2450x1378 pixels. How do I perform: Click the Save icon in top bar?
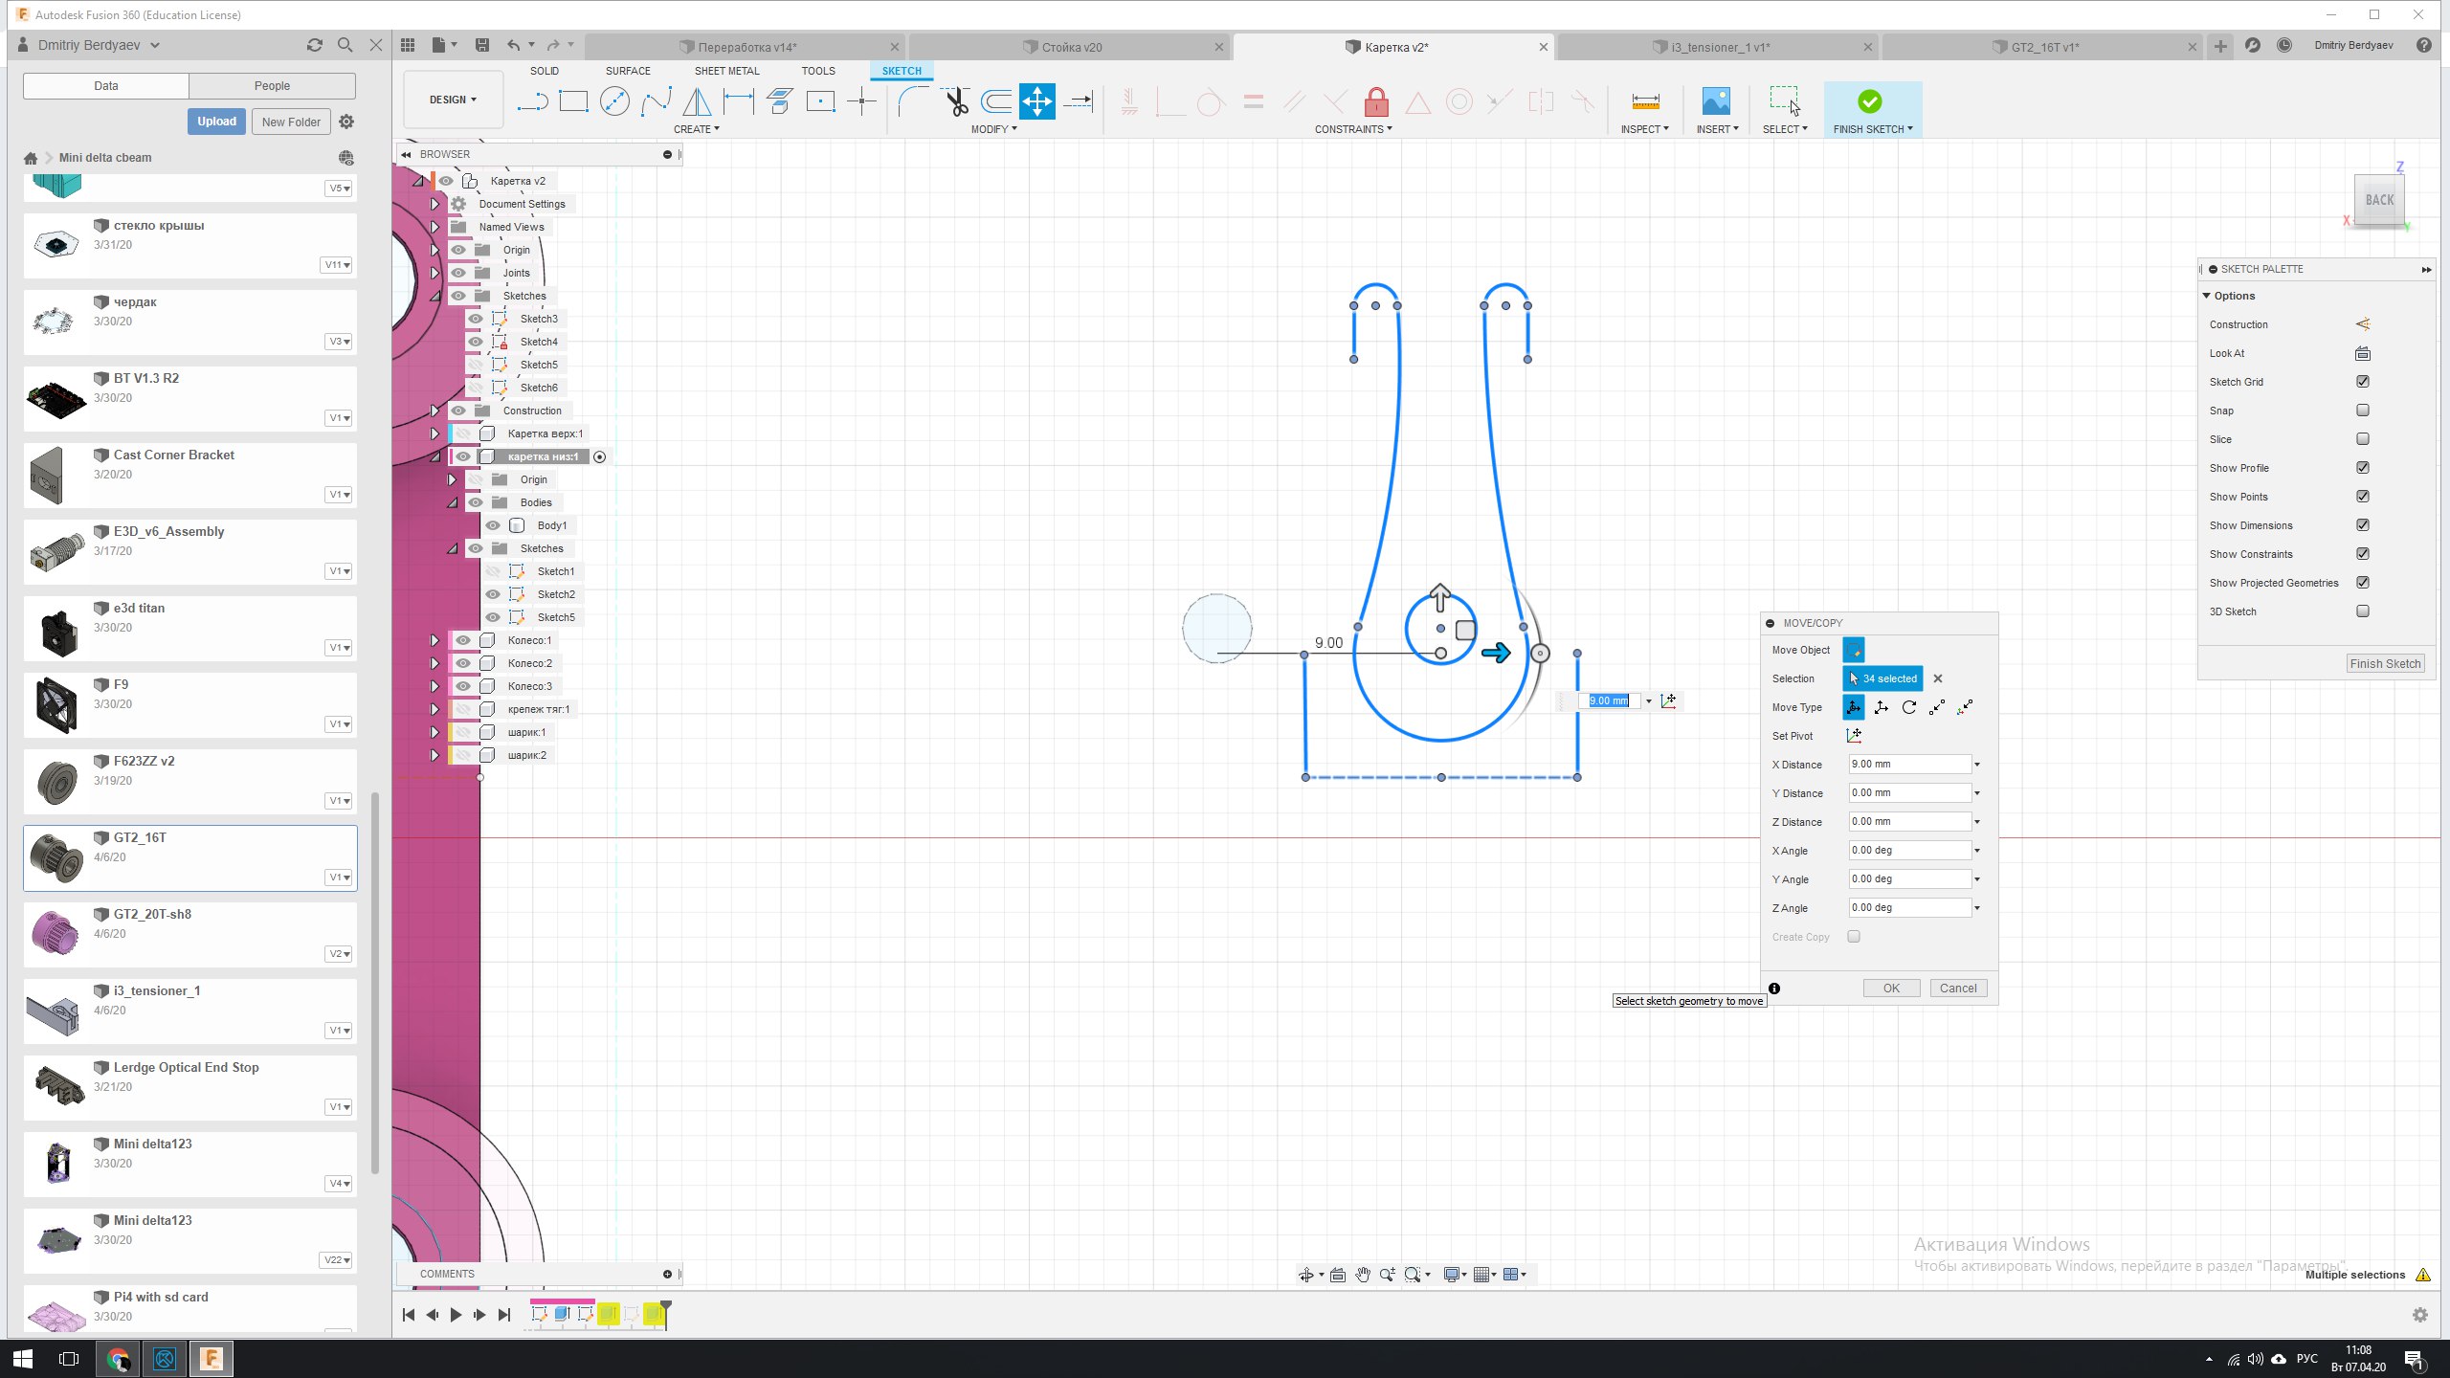pyautogui.click(x=482, y=45)
